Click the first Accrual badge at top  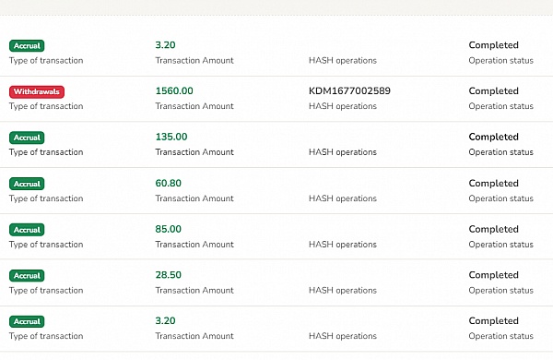pyautogui.click(x=27, y=46)
